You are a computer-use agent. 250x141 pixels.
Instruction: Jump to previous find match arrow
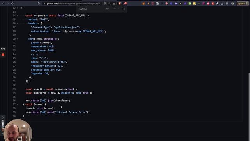coord(114,9)
